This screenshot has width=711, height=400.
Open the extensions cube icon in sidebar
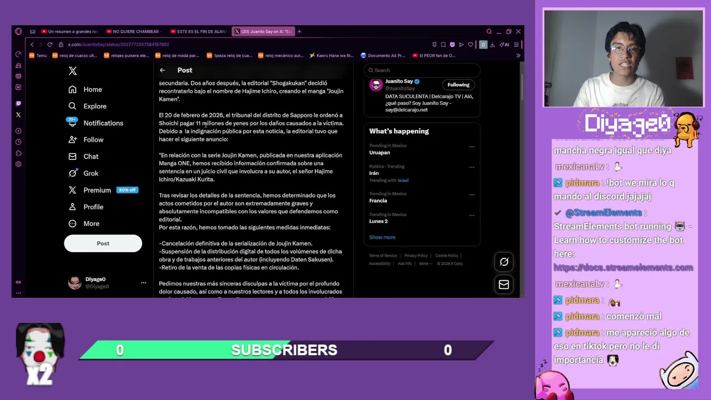pos(18,153)
